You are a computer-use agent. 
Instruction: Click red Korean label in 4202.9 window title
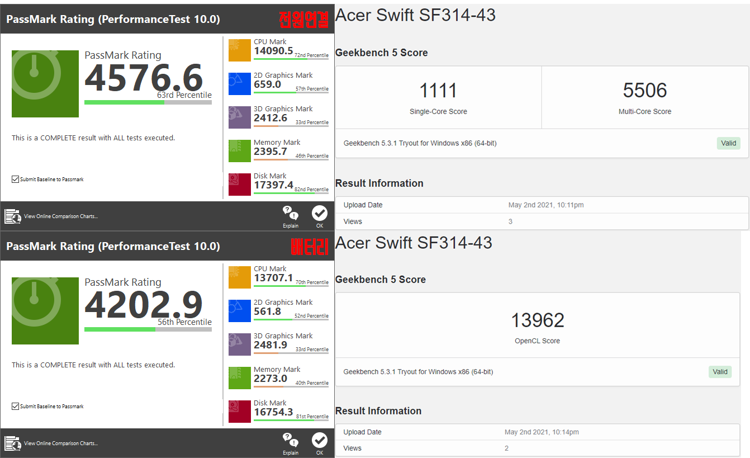(310, 247)
